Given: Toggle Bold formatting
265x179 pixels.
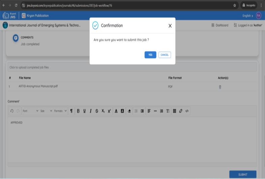Looking at the screenshot, I should pyautogui.click(x=78, y=111).
